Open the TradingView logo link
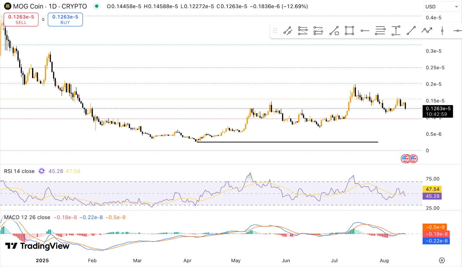This screenshot has width=462, height=267. [37, 246]
